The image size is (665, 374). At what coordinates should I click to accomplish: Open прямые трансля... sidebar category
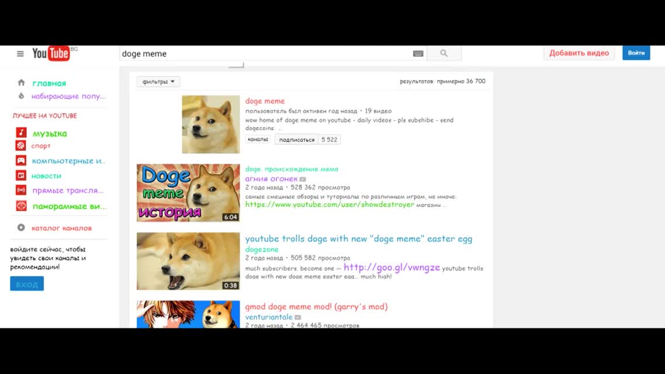pos(68,191)
